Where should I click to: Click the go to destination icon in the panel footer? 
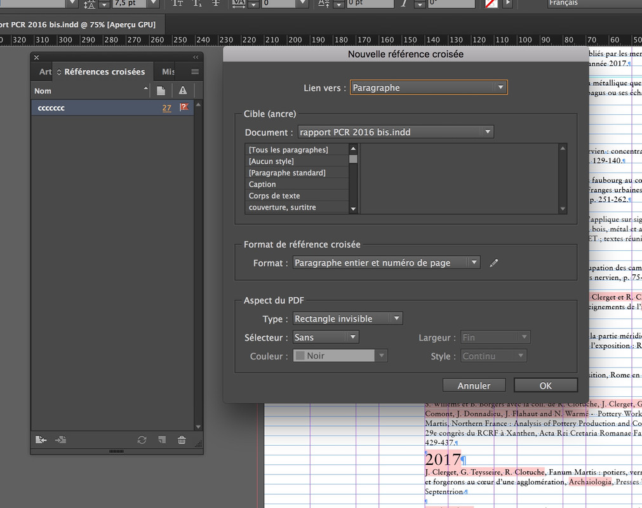point(60,439)
